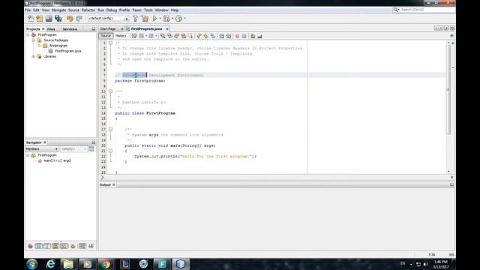Image resolution: width=480 pixels, height=270 pixels.
Task: Click the Open Project toolbar icon
Action: (x=49, y=18)
